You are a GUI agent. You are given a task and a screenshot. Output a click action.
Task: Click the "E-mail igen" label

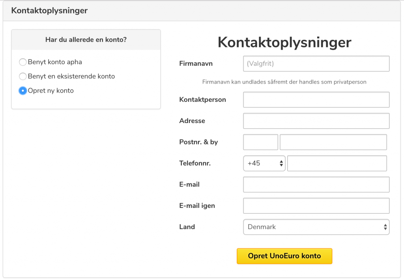(197, 206)
